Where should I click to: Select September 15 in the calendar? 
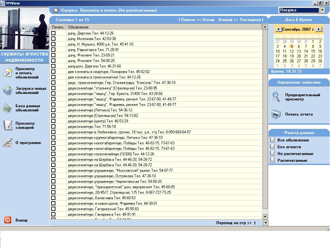click(313, 51)
